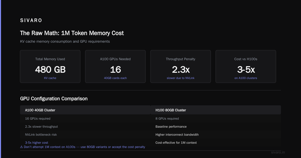Screen dimensions: 301x158
Task: Select the '3-5x' cost value
Action: 246,69
